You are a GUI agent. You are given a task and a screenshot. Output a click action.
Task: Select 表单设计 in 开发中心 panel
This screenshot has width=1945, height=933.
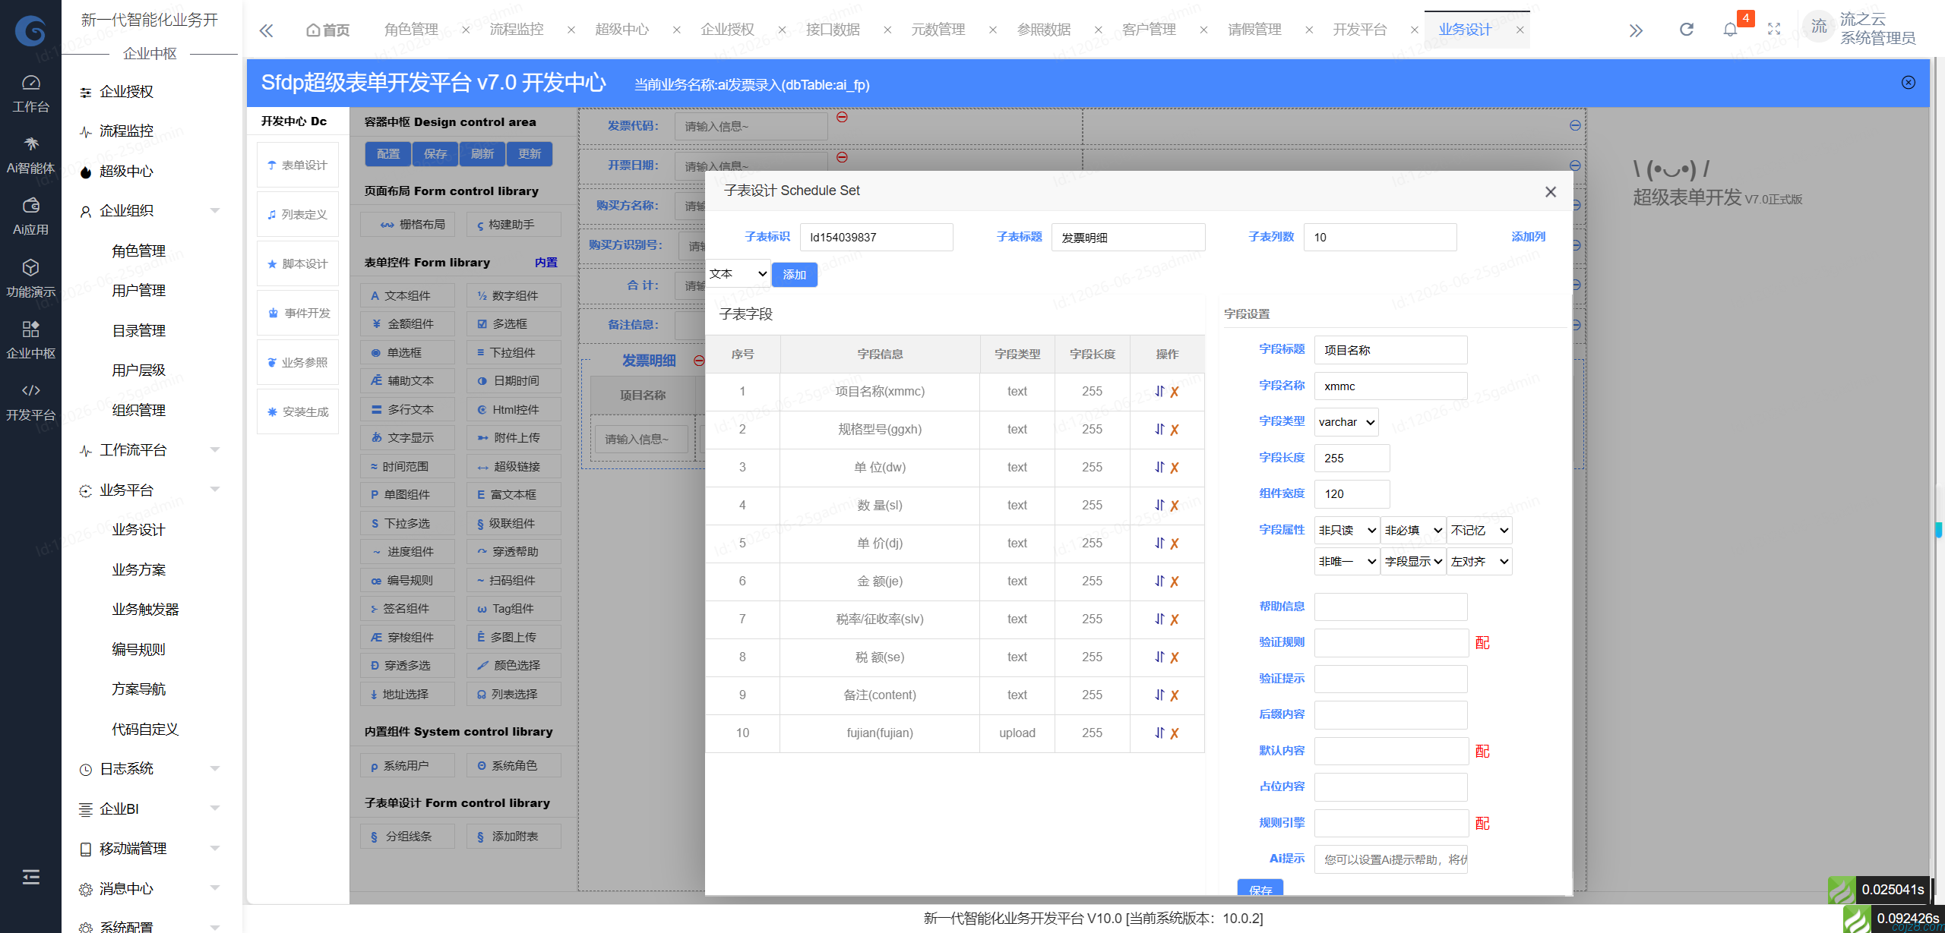(x=298, y=165)
